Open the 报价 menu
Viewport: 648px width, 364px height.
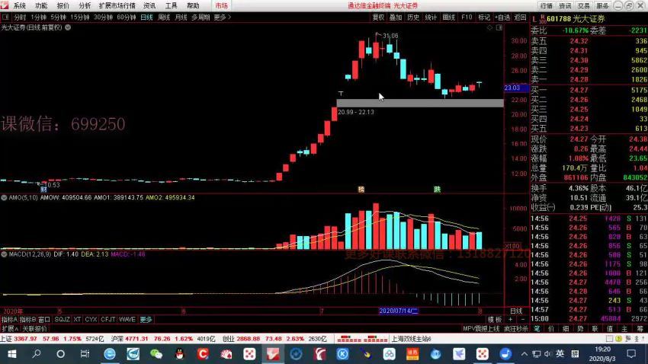click(x=63, y=6)
